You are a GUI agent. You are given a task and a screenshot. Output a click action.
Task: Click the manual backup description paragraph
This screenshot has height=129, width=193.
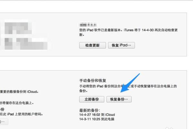(128, 88)
